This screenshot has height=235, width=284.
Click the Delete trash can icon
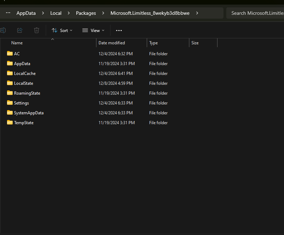click(x=37, y=30)
